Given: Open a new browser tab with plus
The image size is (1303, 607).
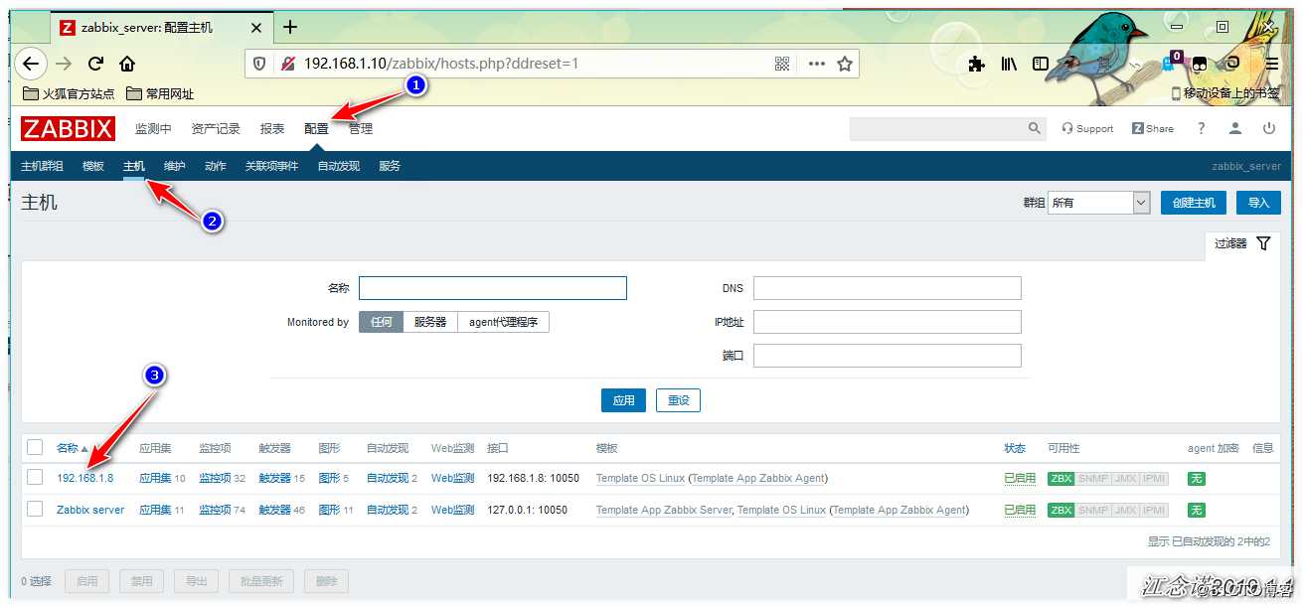Looking at the screenshot, I should tap(290, 27).
